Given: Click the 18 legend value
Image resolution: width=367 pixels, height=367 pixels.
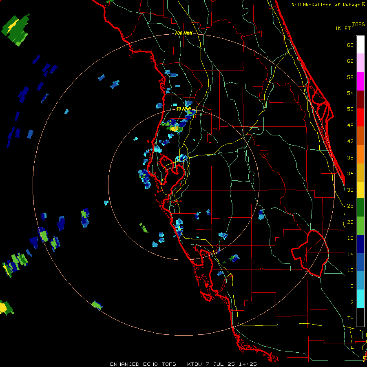Looking at the screenshot, I should tap(350, 238).
